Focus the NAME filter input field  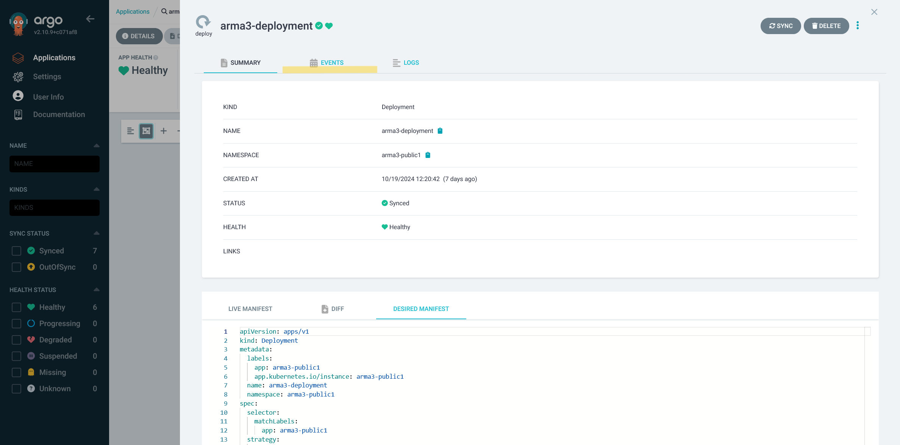pyautogui.click(x=55, y=164)
